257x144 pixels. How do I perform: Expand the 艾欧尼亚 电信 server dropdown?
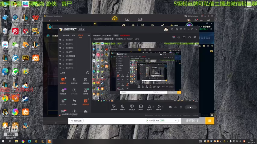(176, 121)
